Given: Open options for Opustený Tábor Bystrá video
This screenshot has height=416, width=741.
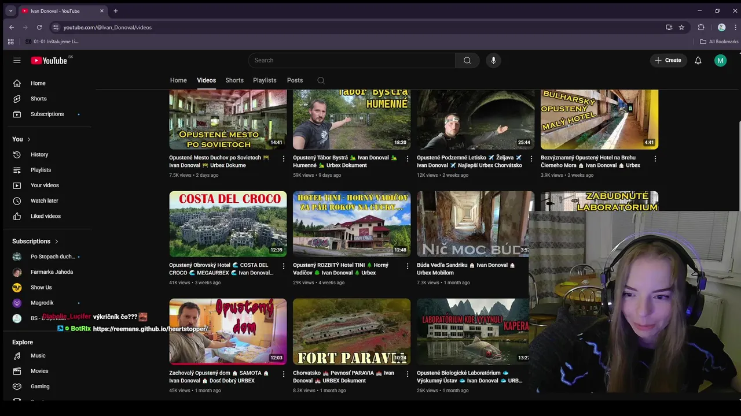Looking at the screenshot, I should pyautogui.click(x=407, y=158).
